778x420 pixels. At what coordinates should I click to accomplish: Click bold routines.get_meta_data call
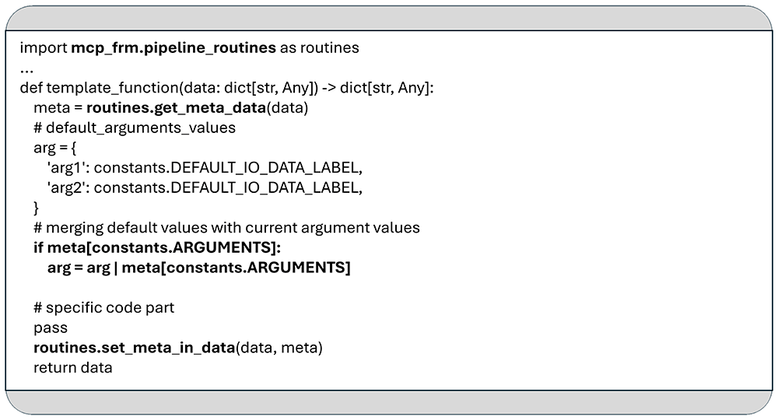(x=176, y=107)
